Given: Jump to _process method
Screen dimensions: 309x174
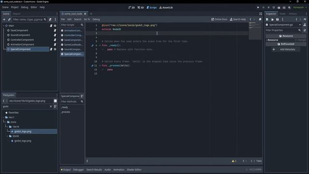Looking at the screenshot, I should (x=66, y=112).
